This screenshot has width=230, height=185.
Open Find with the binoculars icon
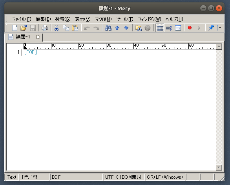[x=108, y=28]
